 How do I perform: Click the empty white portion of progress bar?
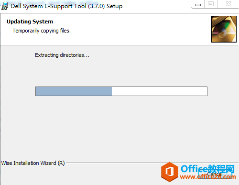[159, 91]
